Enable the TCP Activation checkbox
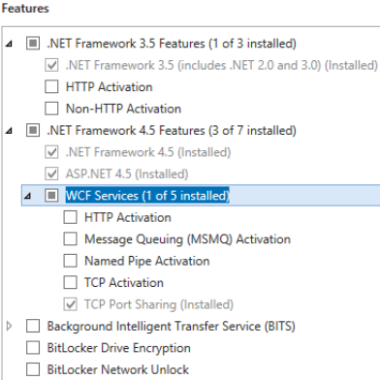380x380 pixels. pos(71,282)
